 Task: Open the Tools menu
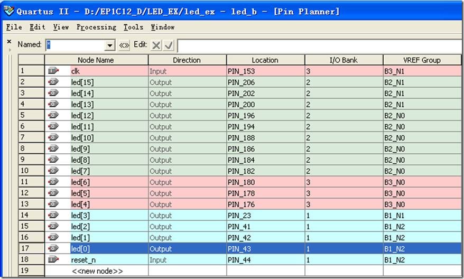click(x=133, y=27)
